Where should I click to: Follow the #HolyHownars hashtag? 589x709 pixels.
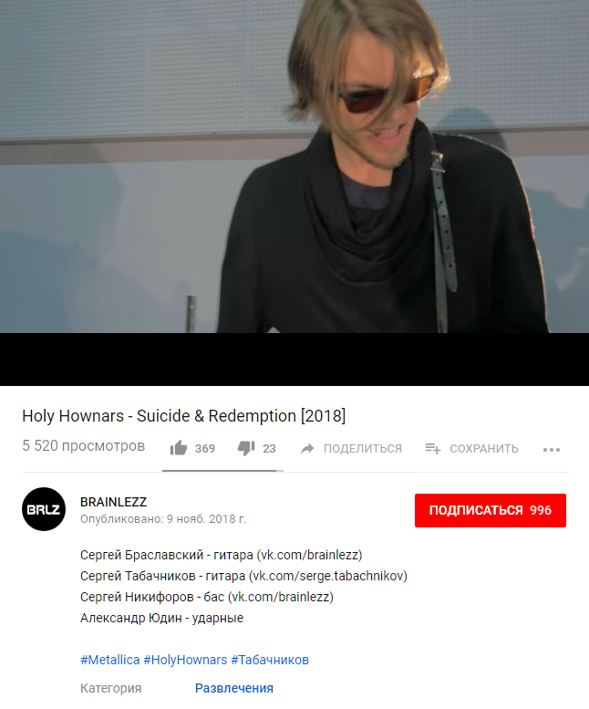[185, 660]
